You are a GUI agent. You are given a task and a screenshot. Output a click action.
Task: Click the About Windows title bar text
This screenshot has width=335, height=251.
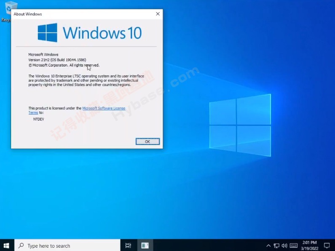pyautogui.click(x=28, y=14)
